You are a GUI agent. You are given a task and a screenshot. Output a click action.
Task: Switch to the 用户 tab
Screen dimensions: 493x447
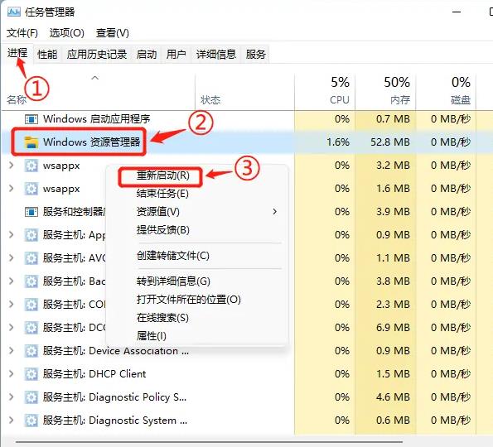tap(176, 55)
